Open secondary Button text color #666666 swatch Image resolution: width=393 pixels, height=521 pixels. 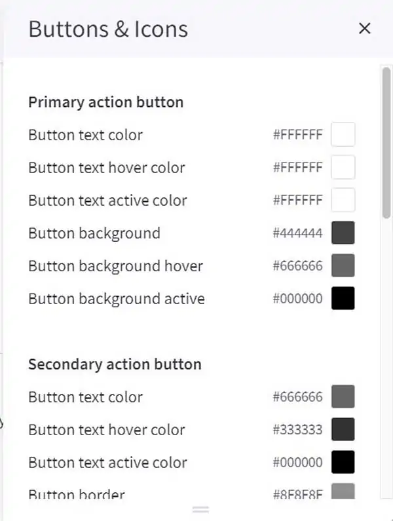point(343,396)
